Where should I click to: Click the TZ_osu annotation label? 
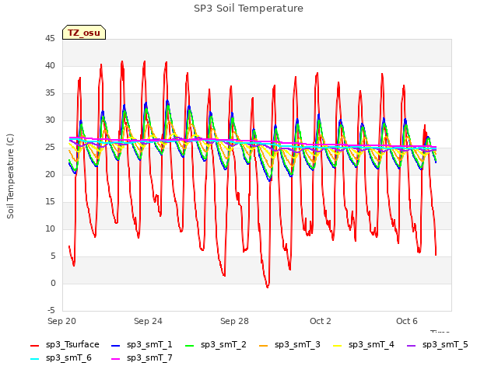click(x=84, y=33)
